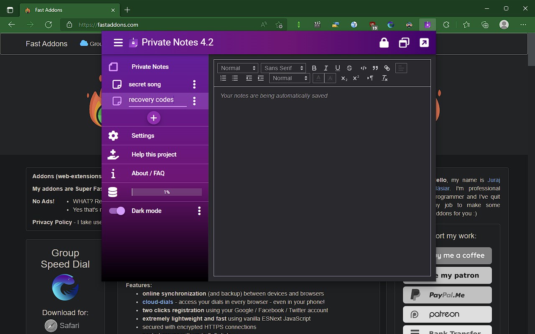The width and height of the screenshot is (535, 334).
Task: Start a numbered list
Action: 223,78
